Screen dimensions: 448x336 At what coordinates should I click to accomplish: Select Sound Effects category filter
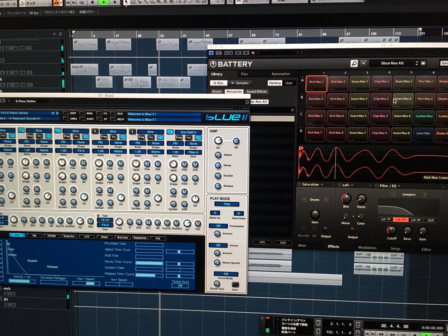[256, 91]
